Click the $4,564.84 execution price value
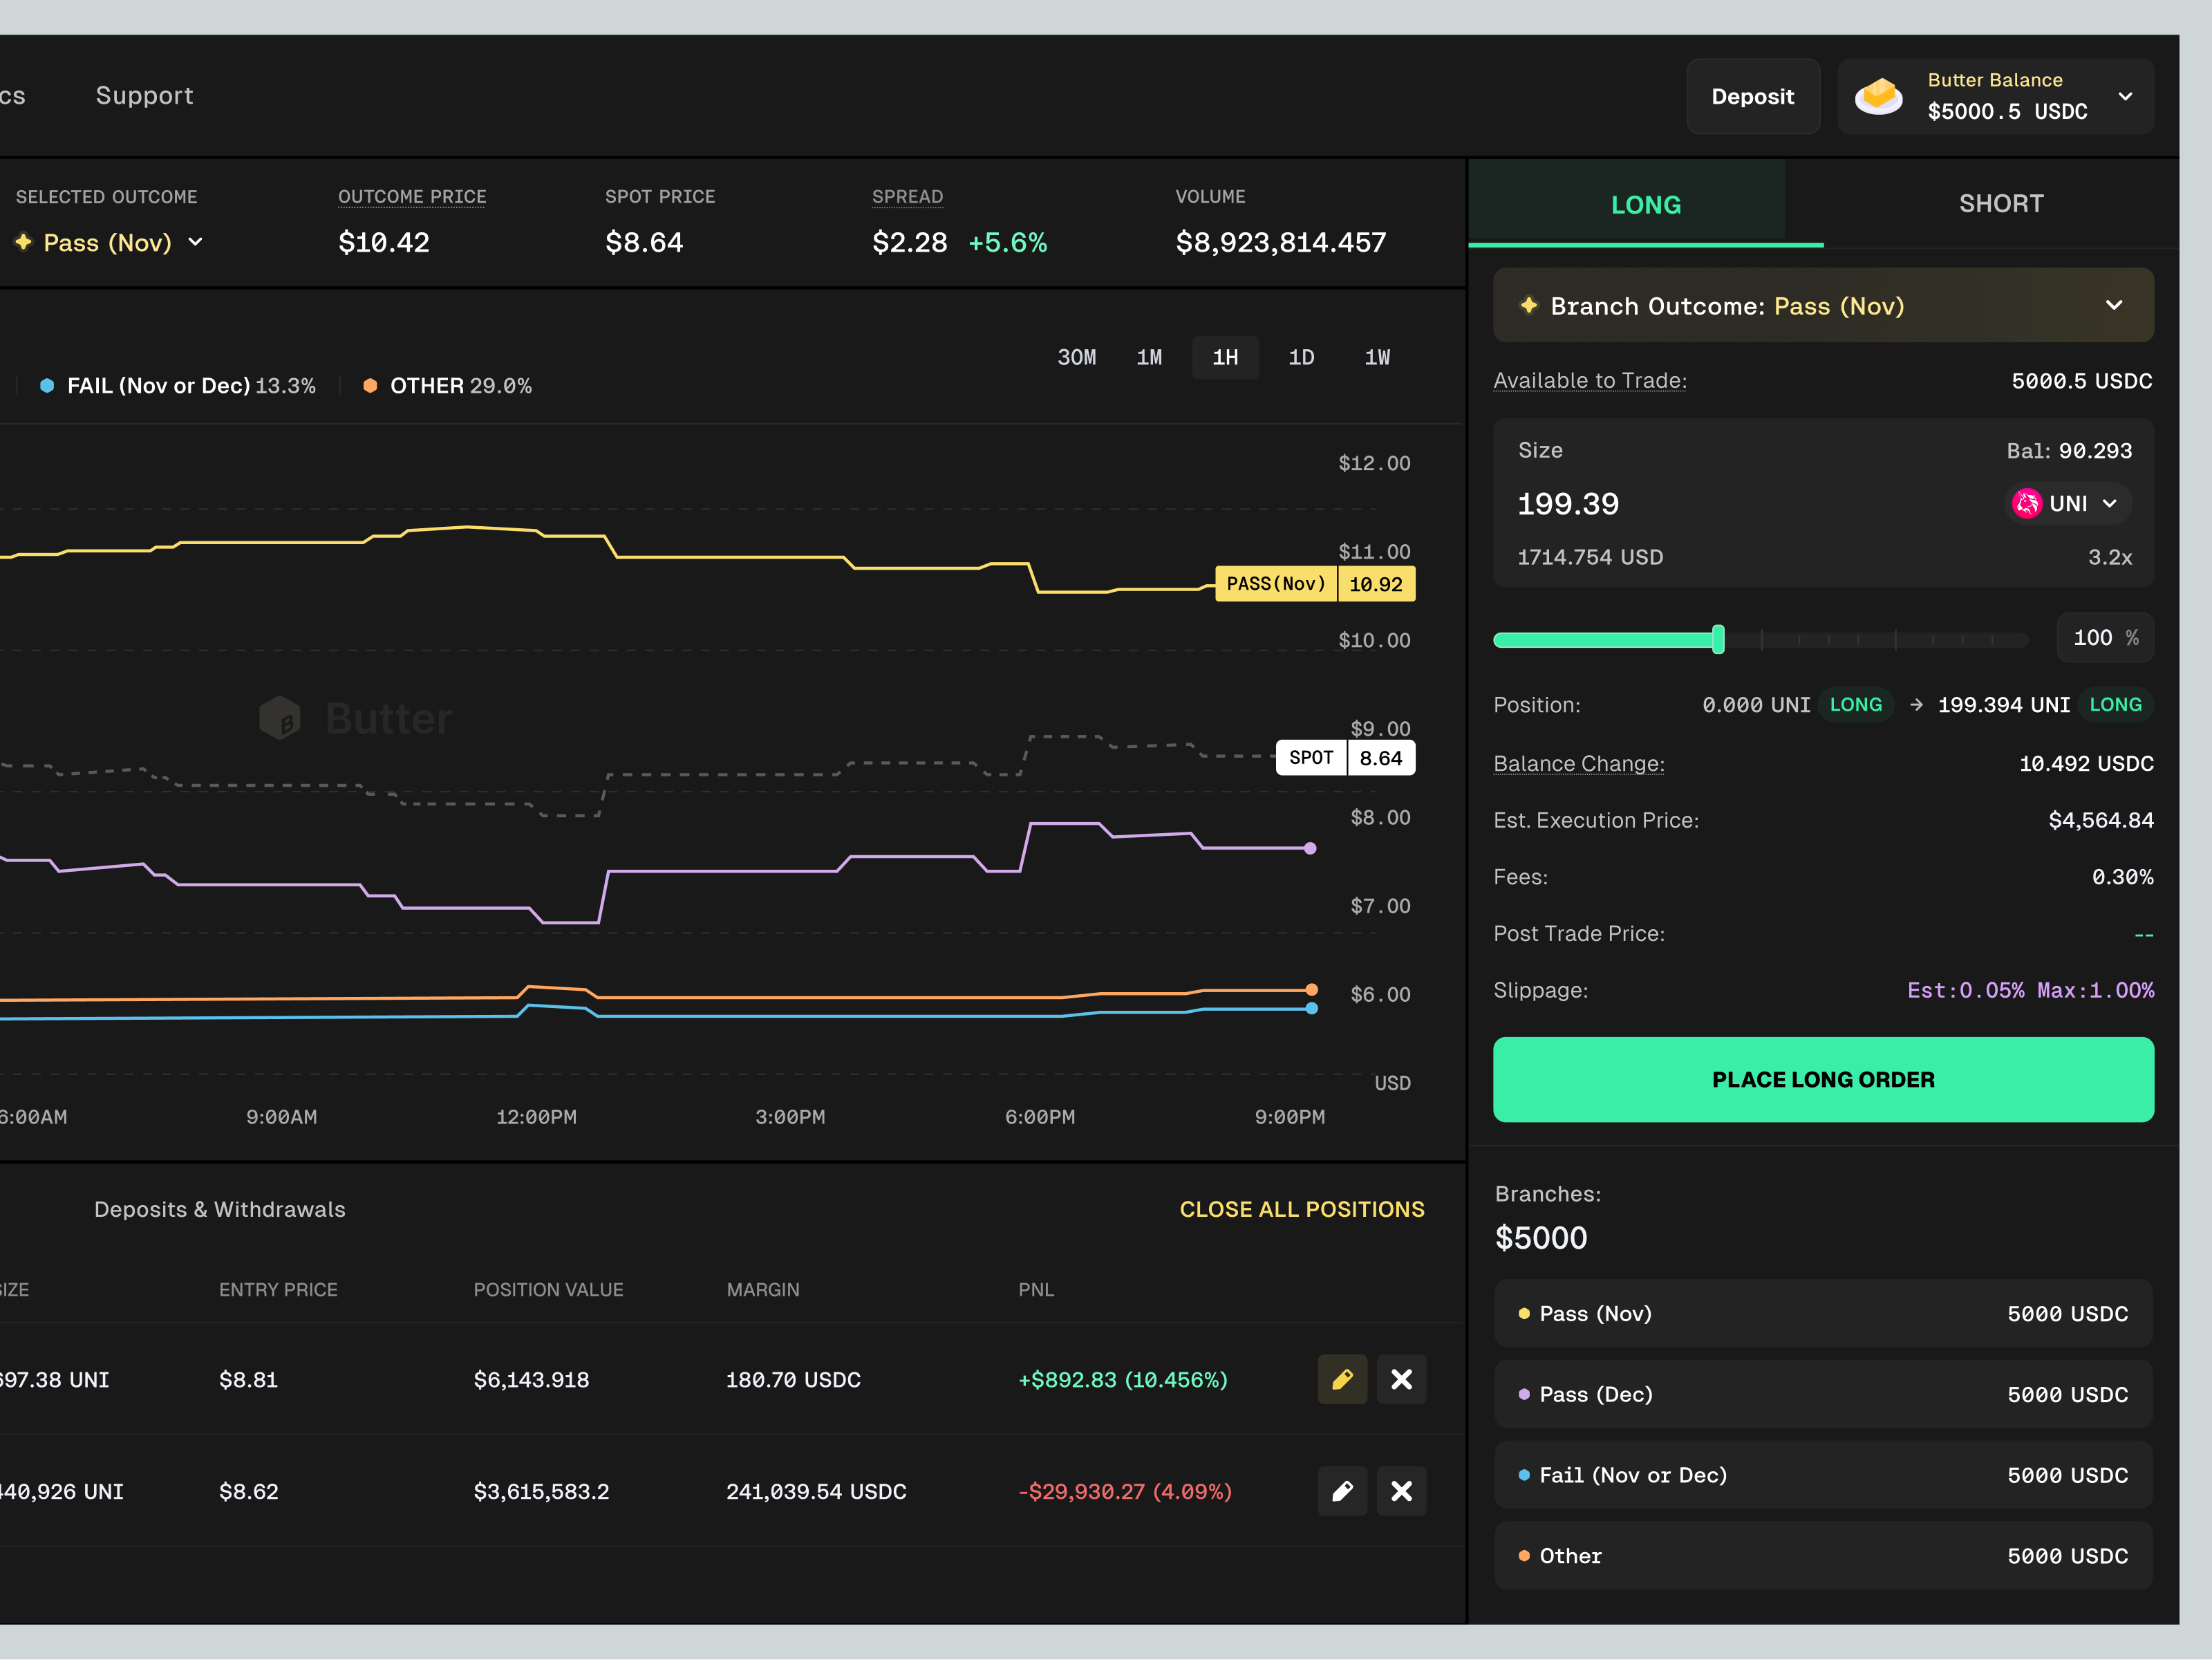Image resolution: width=2212 pixels, height=1660 pixels. point(2100,820)
